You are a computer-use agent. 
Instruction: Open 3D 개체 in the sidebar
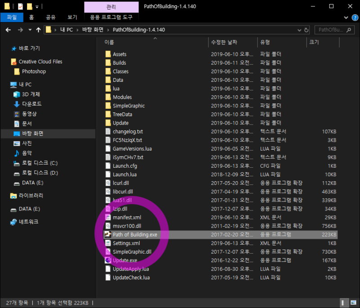click(31, 94)
